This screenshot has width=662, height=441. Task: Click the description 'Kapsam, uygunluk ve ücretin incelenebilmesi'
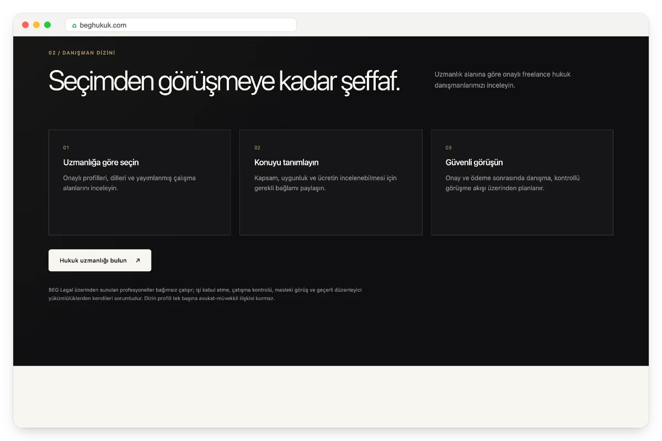pyautogui.click(x=325, y=183)
